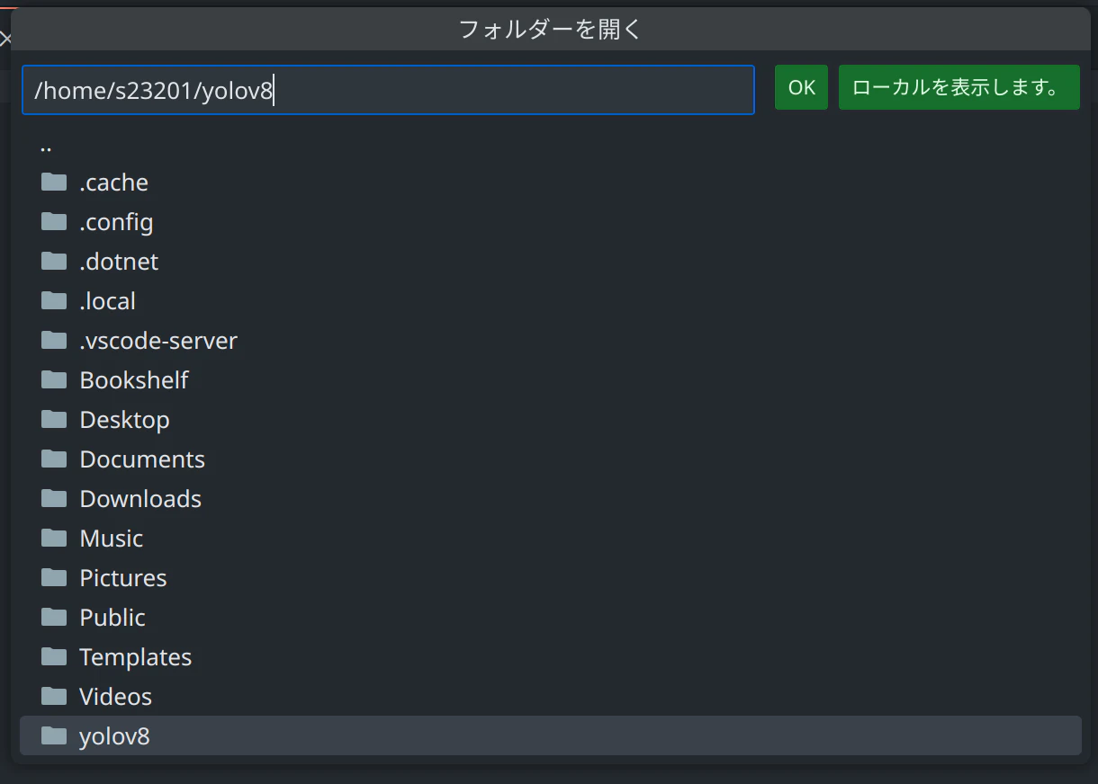Click the Templates folder icon
Image resolution: width=1098 pixels, height=784 pixels.
click(54, 656)
